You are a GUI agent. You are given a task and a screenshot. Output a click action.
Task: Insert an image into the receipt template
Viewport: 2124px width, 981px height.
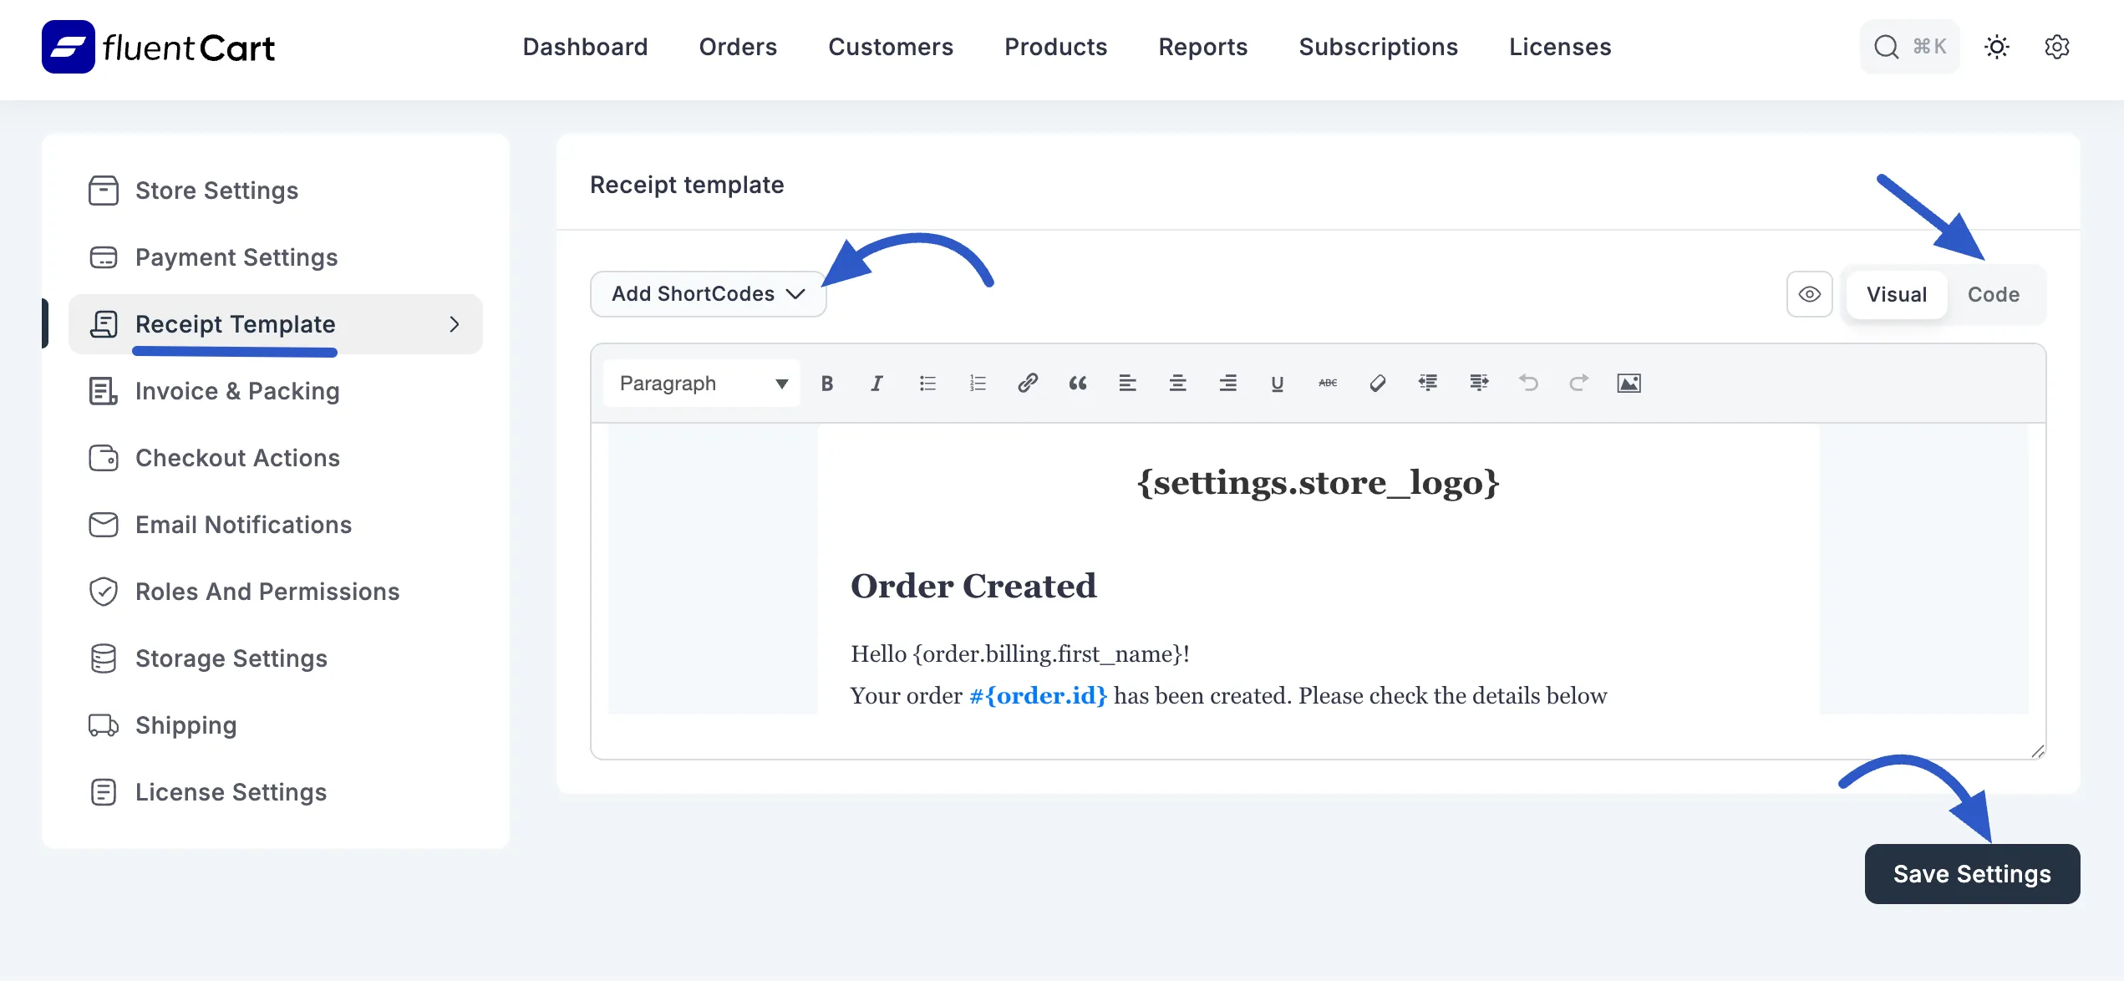point(1629,383)
